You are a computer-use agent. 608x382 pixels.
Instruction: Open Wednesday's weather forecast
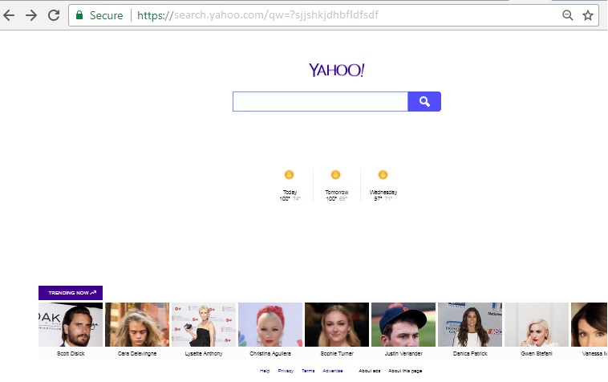383,185
